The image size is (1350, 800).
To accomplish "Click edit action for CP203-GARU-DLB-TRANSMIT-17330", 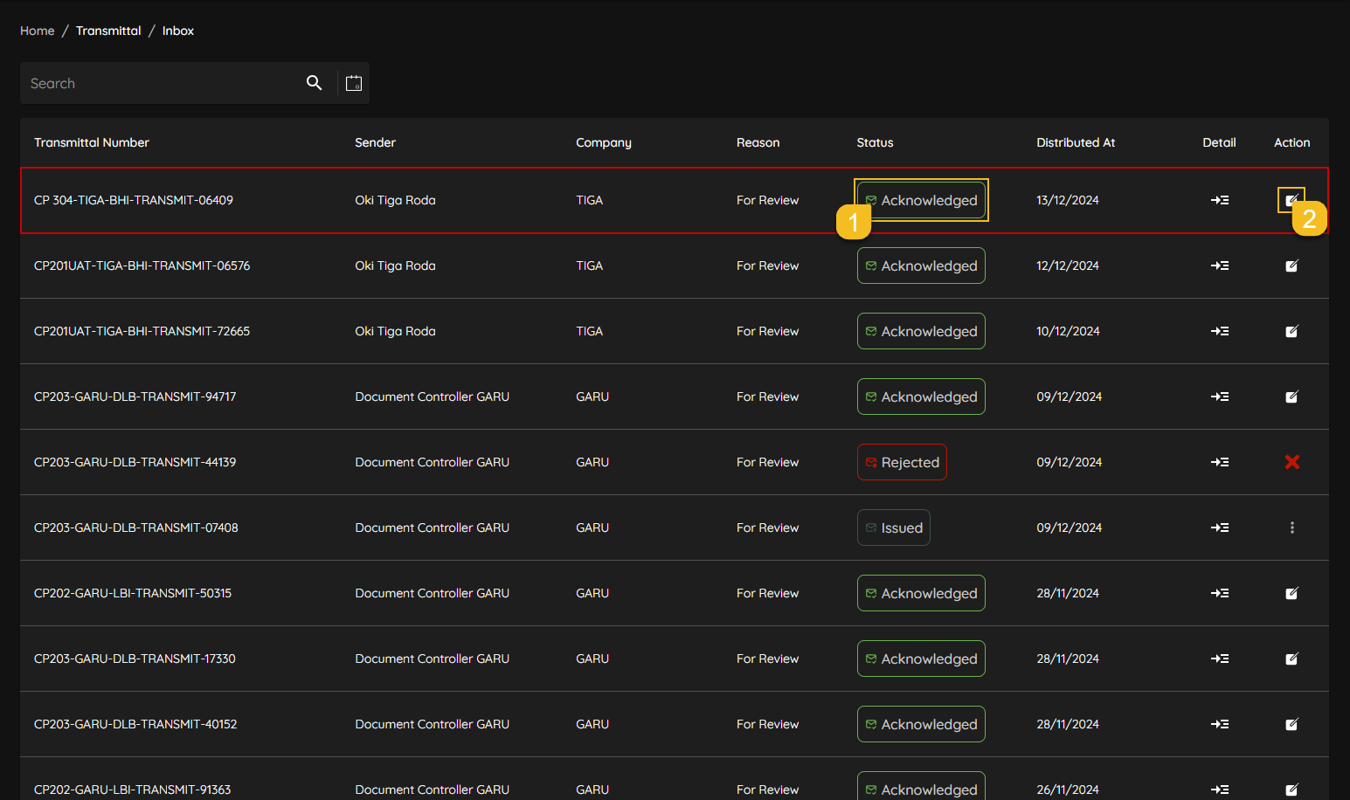I will pyautogui.click(x=1291, y=659).
